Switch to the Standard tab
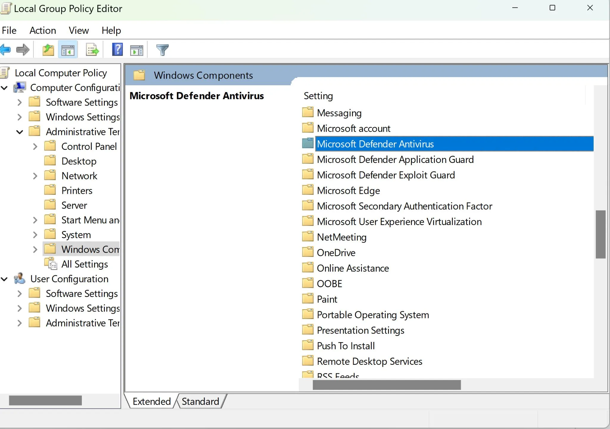The height and width of the screenshot is (429, 610). 200,401
